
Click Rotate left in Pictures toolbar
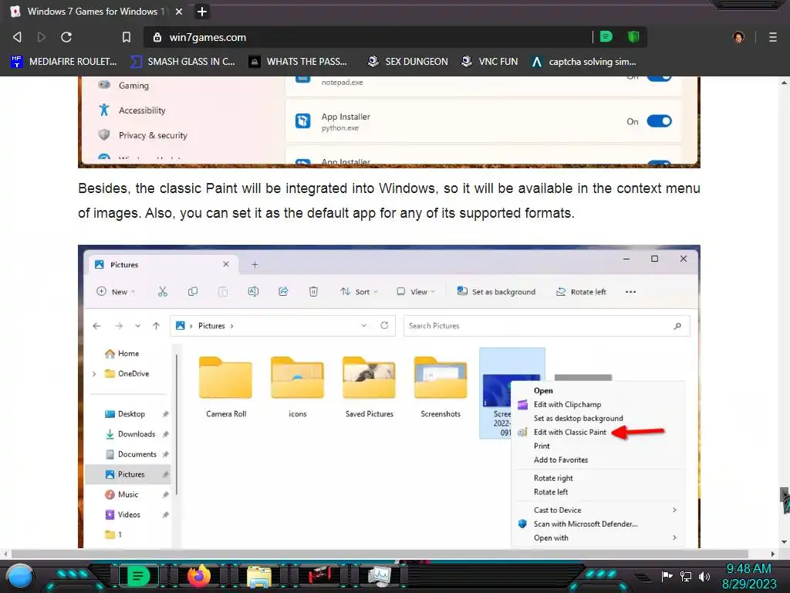point(581,291)
